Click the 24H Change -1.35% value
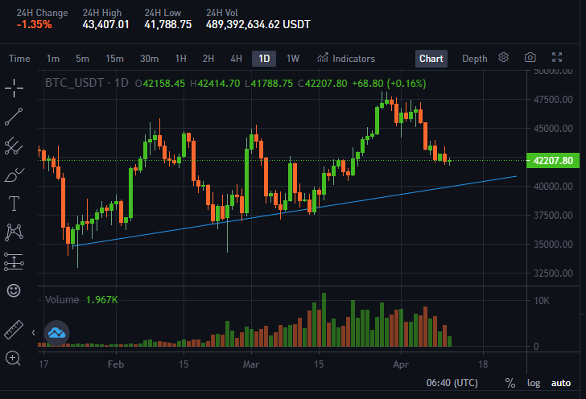 pyautogui.click(x=34, y=25)
